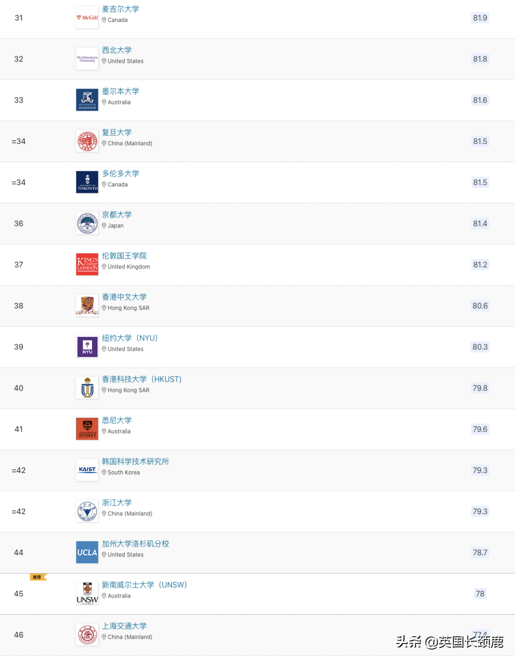Open the 京都大学 university link
This screenshot has width=515, height=660.
(117, 215)
